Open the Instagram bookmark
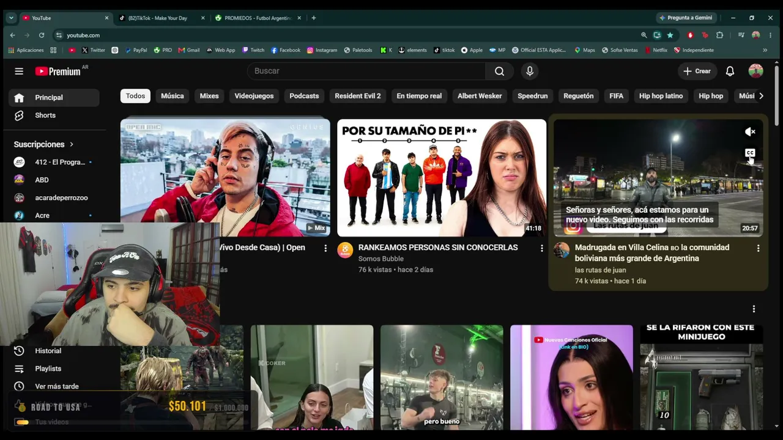Image resolution: width=783 pixels, height=440 pixels. click(x=322, y=50)
